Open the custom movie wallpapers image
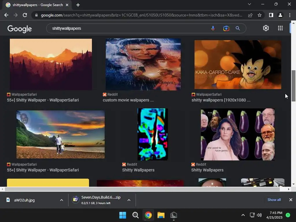The image size is (296, 222). coord(143,64)
